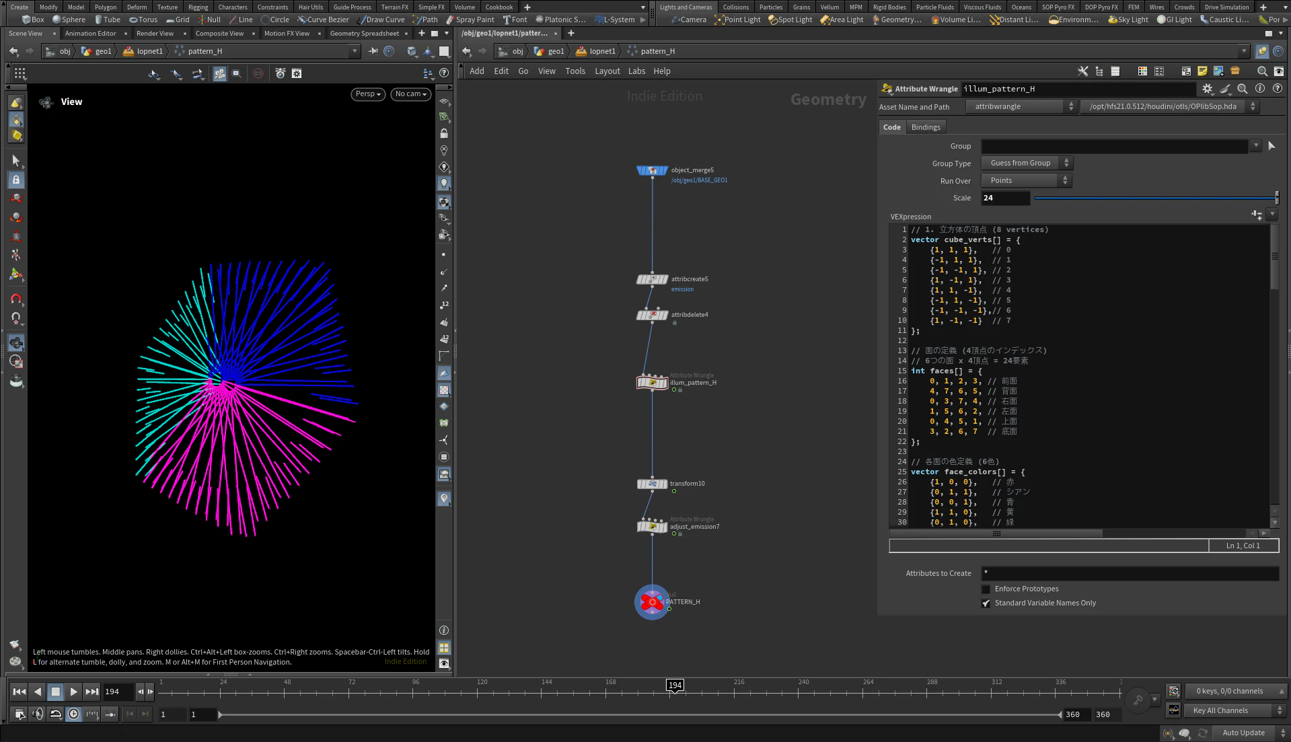1291x742 pixels.
Task: Switch to the Bindings tab
Action: (926, 127)
